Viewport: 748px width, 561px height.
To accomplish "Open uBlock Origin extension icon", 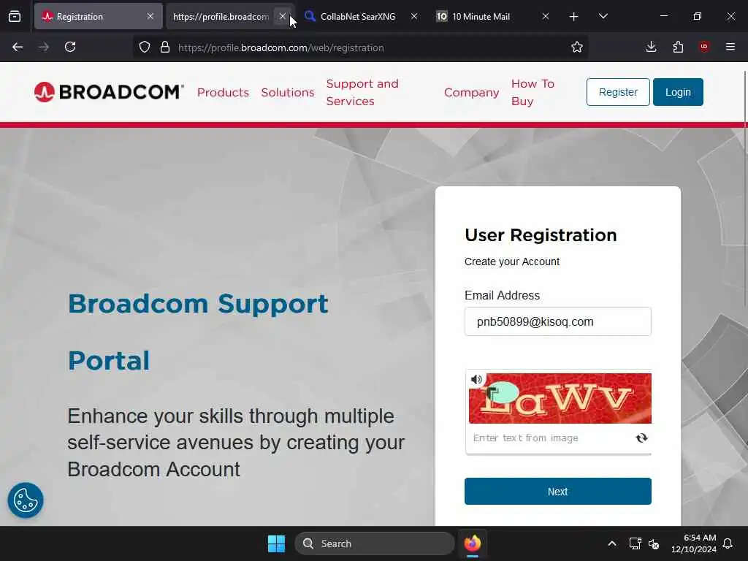I will 704,47.
